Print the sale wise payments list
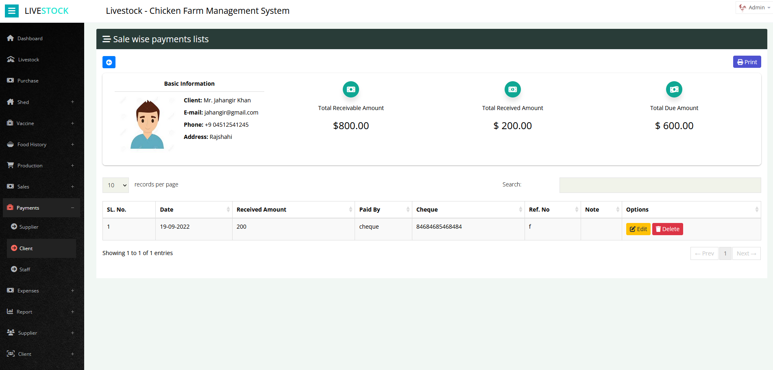773x370 pixels. (x=747, y=62)
